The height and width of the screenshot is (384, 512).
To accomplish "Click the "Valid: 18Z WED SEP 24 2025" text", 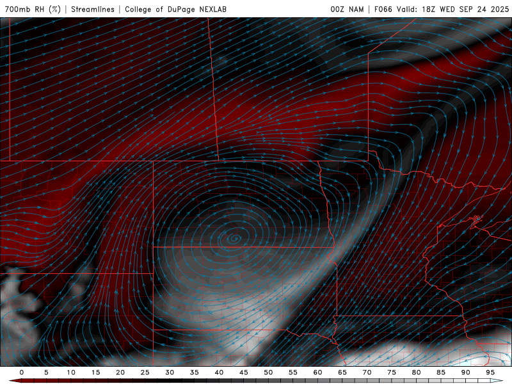I will (452, 9).
